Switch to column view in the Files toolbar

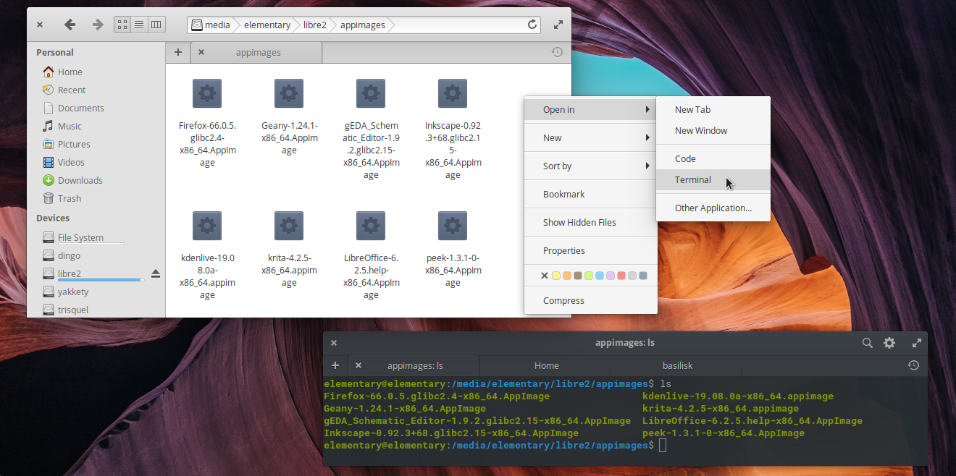coord(156,24)
